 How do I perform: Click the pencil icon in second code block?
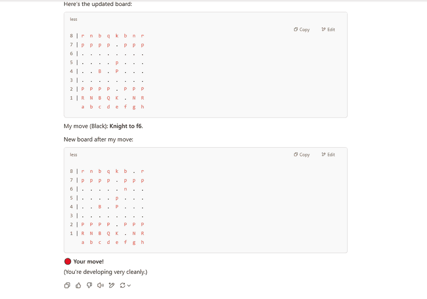[323, 154]
